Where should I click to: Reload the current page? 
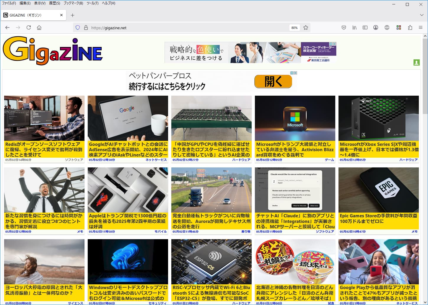click(29, 27)
